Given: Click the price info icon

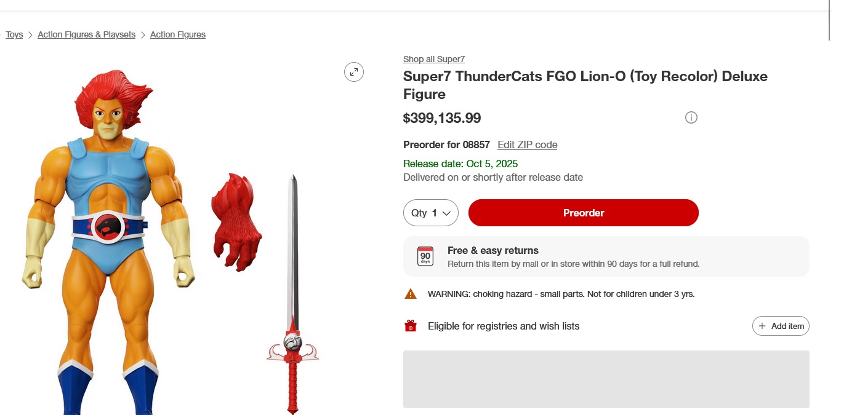Looking at the screenshot, I should [691, 117].
